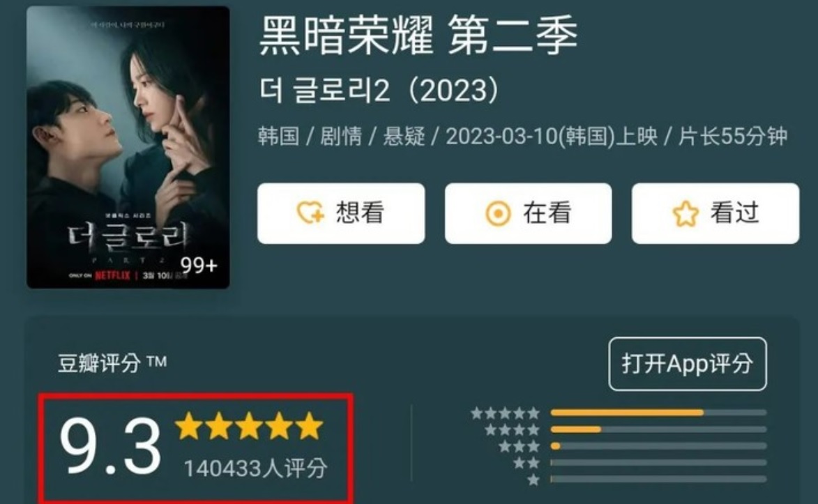This screenshot has height=504, width=818.
Task: Click the star icon on 看过
Action: click(x=686, y=213)
